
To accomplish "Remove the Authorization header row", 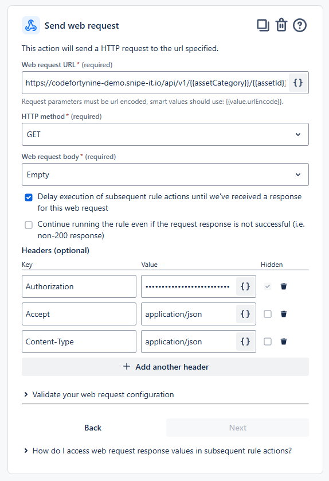I will pos(284,286).
